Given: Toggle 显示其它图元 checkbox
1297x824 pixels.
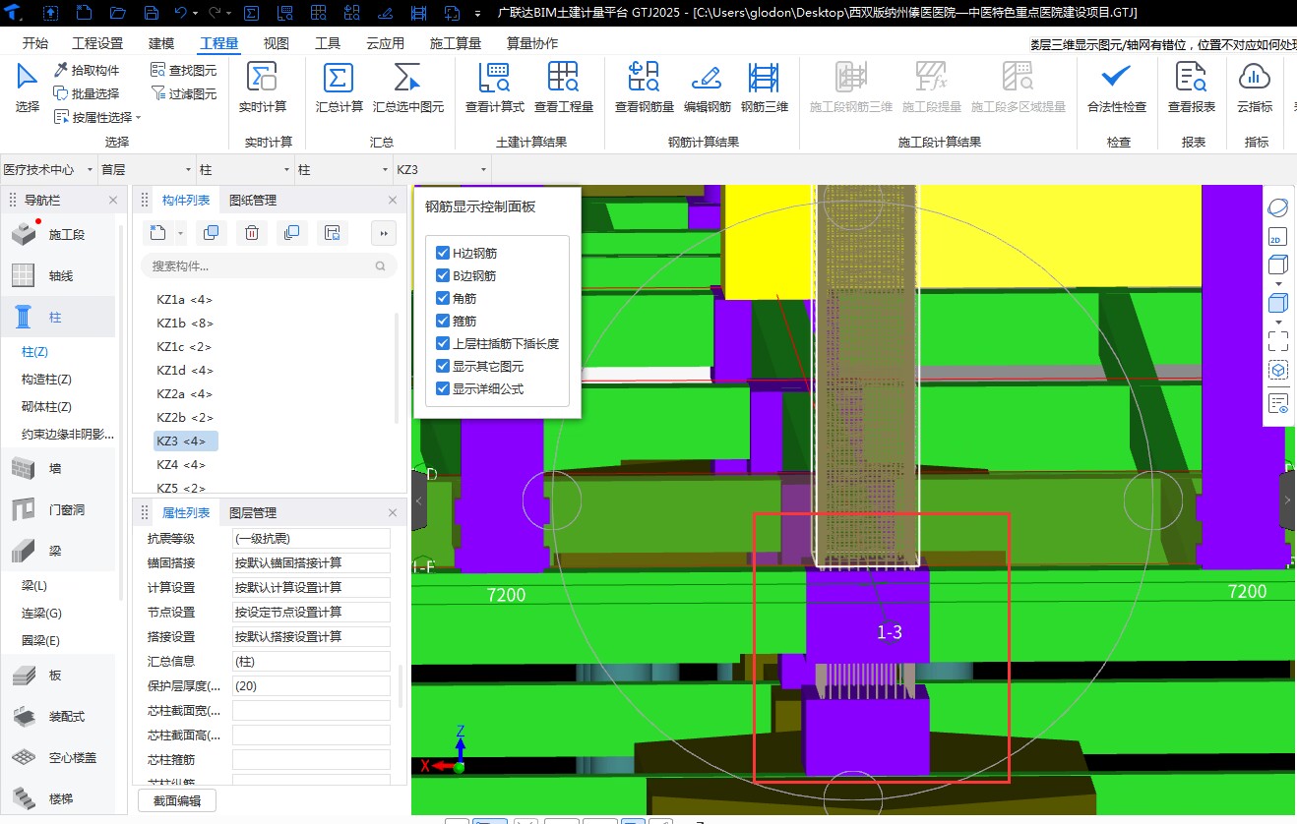Looking at the screenshot, I should point(443,366).
